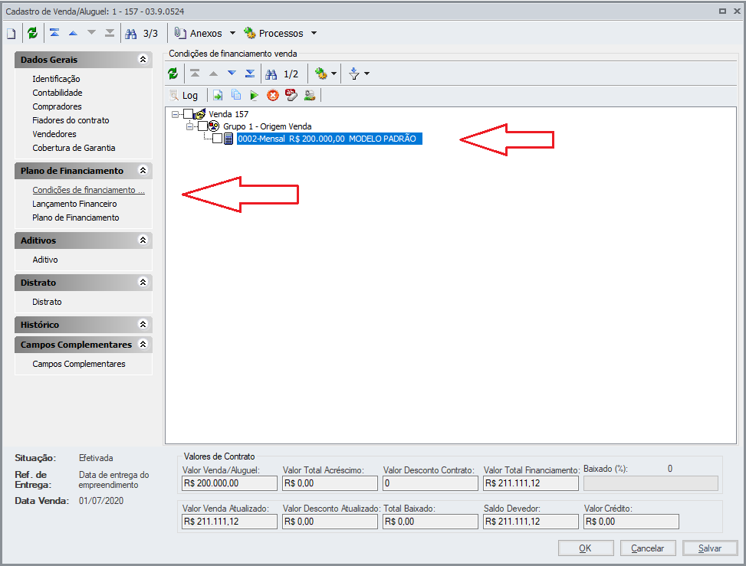Expand the Histórico section
This screenshot has width=746, height=566.
pos(143,324)
